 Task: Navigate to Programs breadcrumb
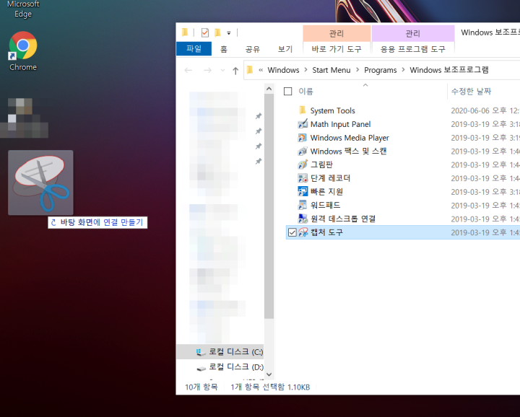tap(381, 70)
